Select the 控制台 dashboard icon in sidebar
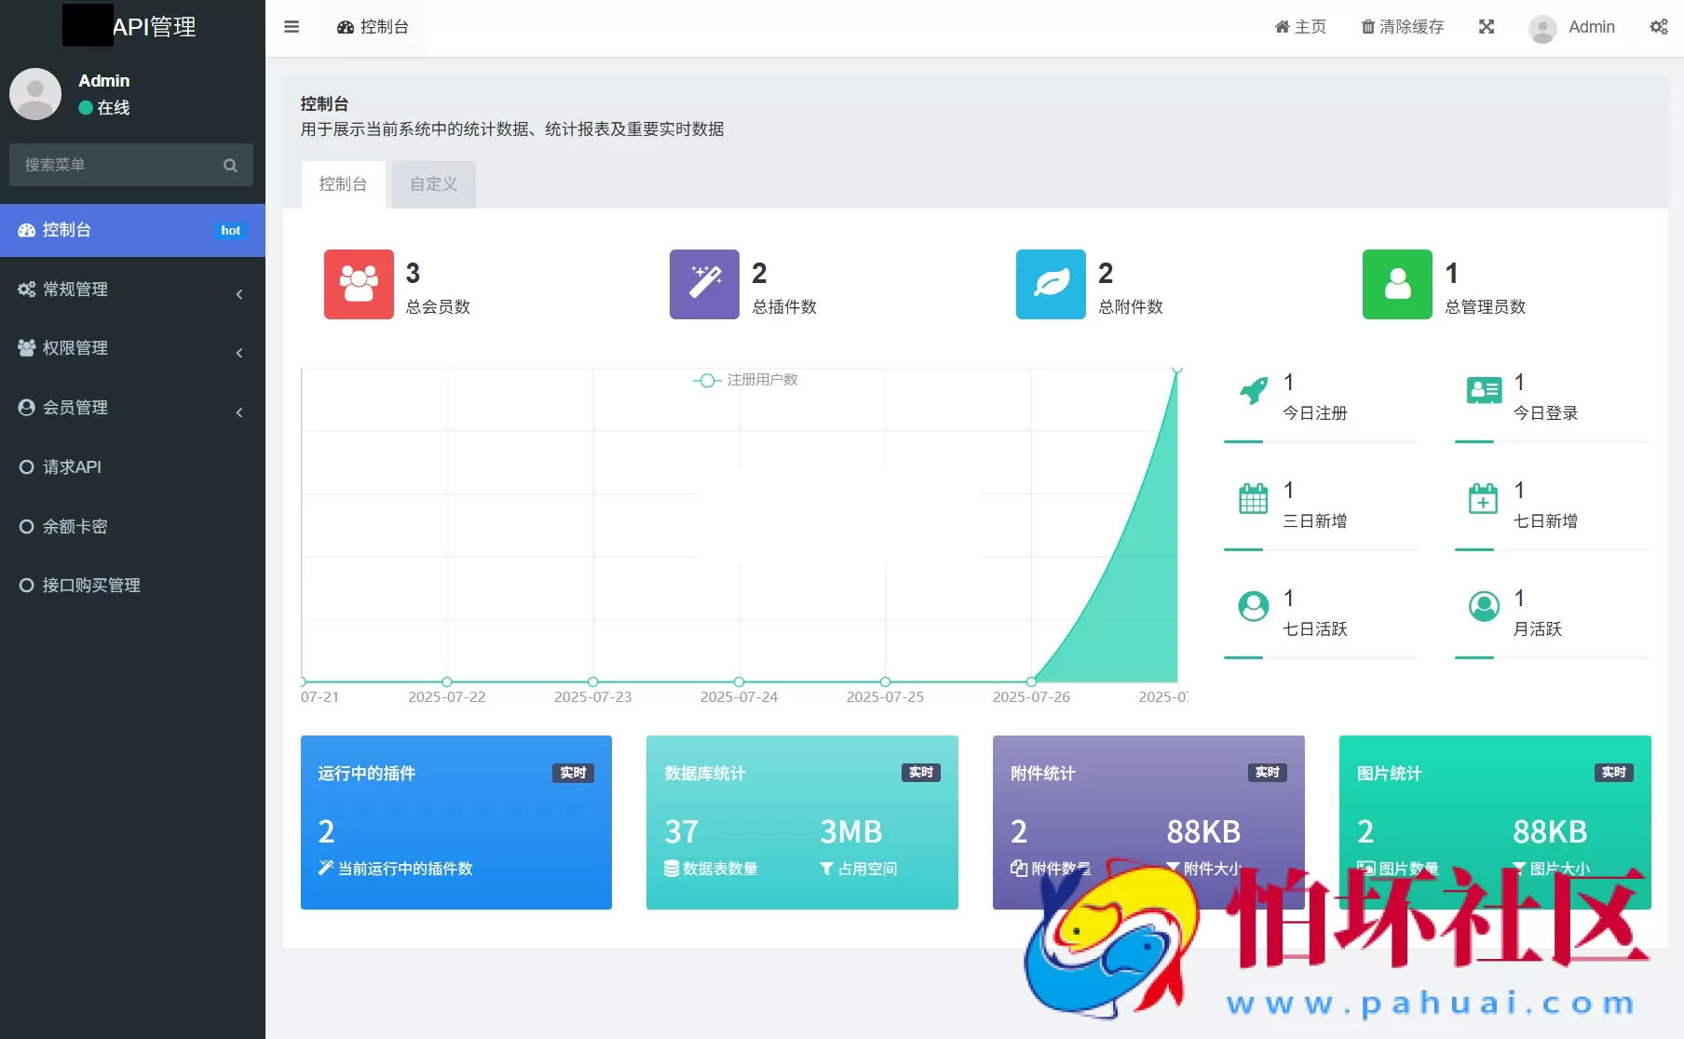1684x1039 pixels. pos(25,230)
